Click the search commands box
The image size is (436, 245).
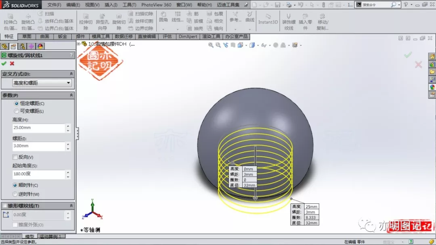[x=377, y=5]
